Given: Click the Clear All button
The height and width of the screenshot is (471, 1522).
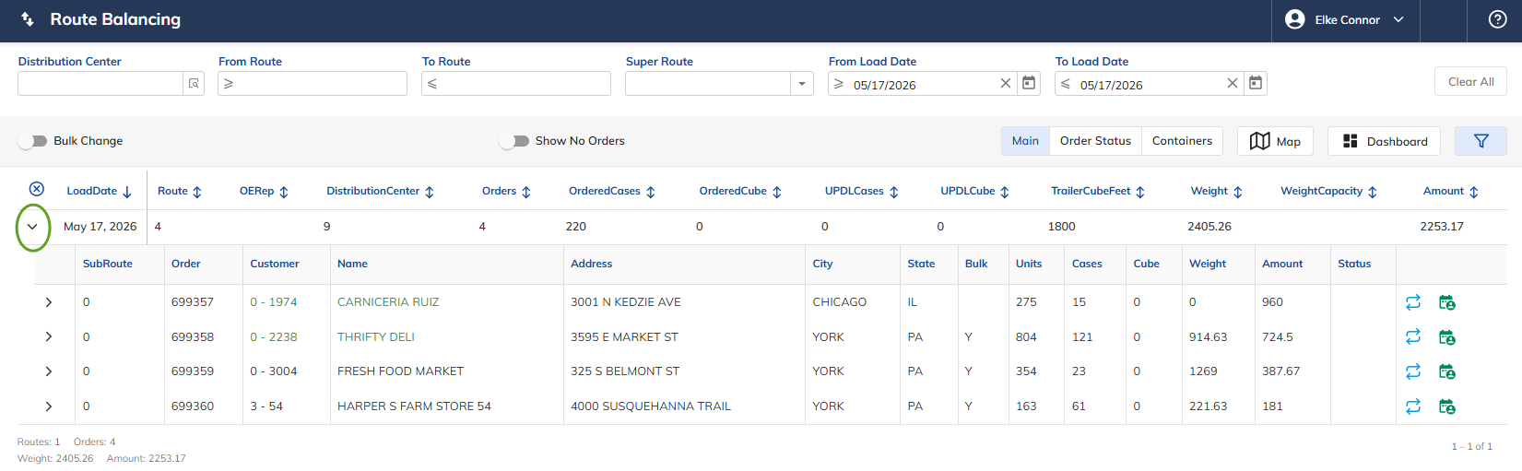Looking at the screenshot, I should (x=1470, y=81).
